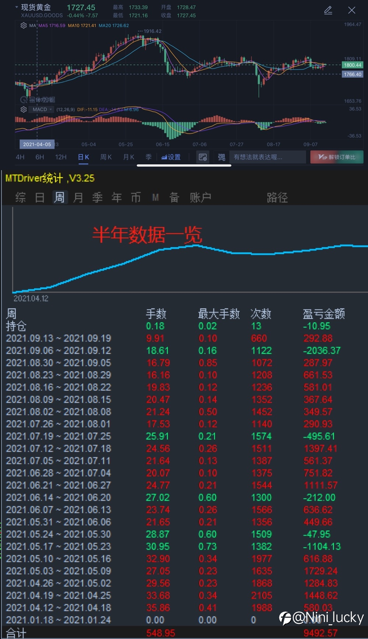Open the news list icon beside 设置
The width and height of the screenshot is (368, 639).
click(203, 157)
